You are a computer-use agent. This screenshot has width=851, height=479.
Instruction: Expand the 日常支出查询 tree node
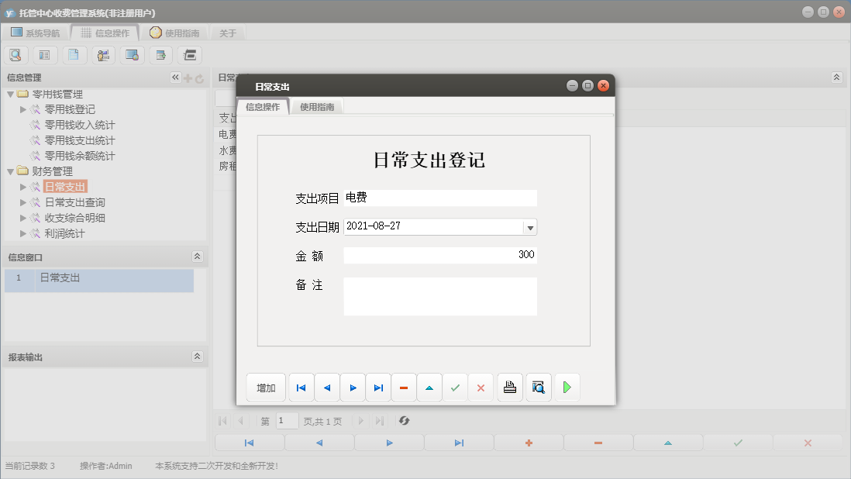point(23,202)
